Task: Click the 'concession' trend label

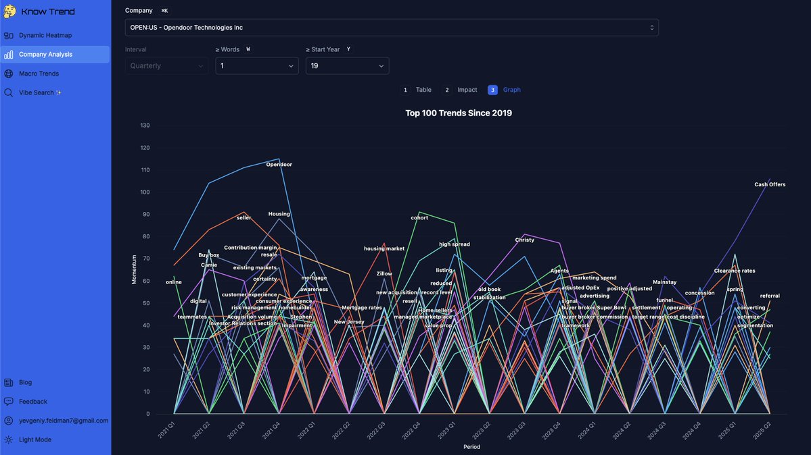Action: pos(700,294)
